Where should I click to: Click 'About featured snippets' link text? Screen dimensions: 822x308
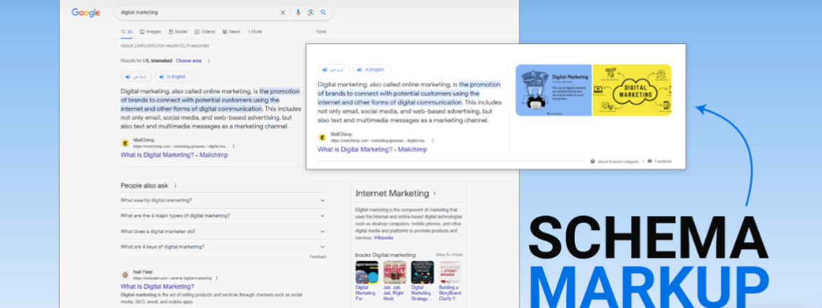(618, 161)
